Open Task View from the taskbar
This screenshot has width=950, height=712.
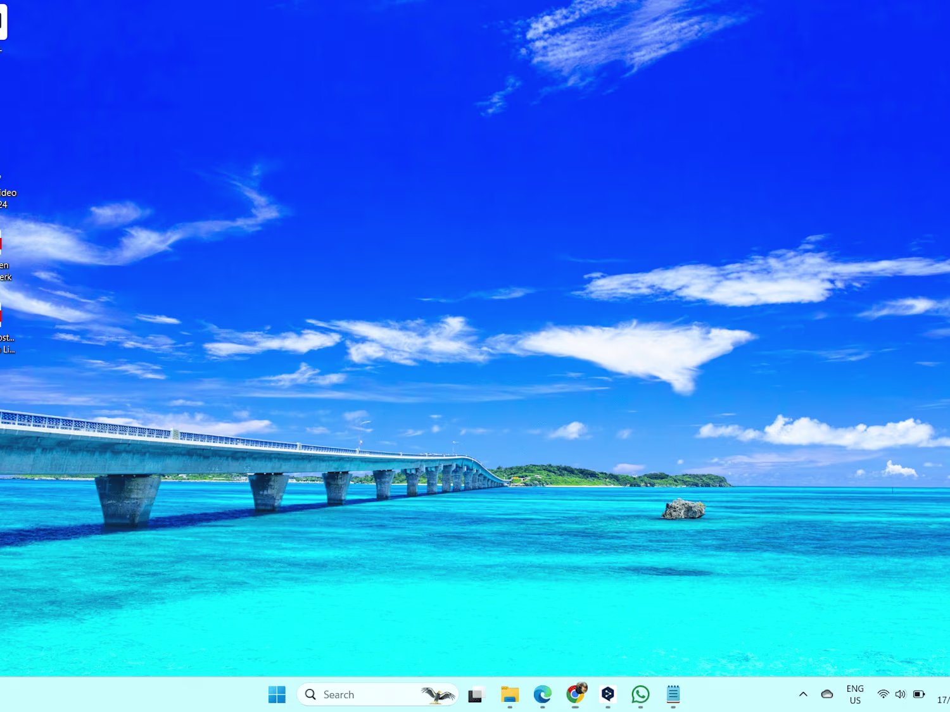click(476, 695)
